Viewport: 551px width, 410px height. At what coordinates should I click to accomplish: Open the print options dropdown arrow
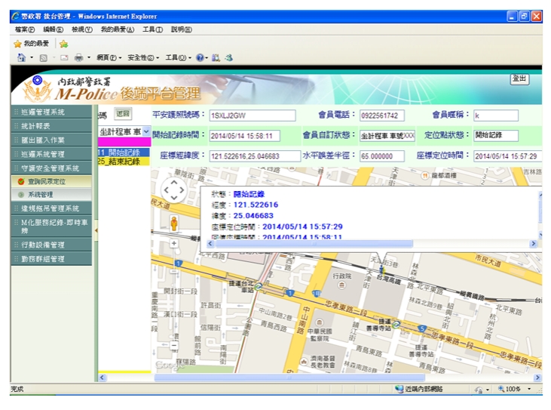(89, 57)
